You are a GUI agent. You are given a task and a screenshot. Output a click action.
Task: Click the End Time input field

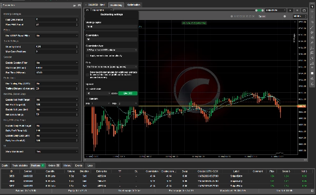click(x=57, y=73)
